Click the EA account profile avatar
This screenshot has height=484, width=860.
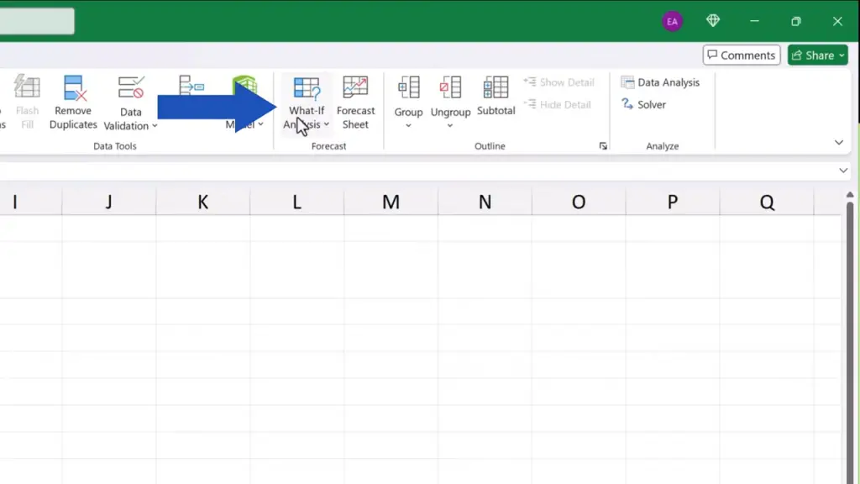pos(672,21)
